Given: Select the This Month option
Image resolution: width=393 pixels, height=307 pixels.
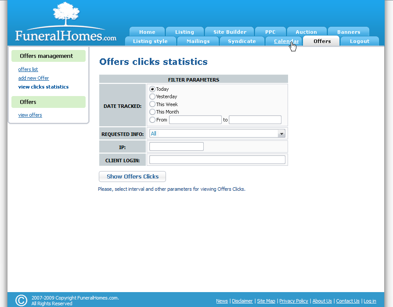Looking at the screenshot, I should (152, 112).
